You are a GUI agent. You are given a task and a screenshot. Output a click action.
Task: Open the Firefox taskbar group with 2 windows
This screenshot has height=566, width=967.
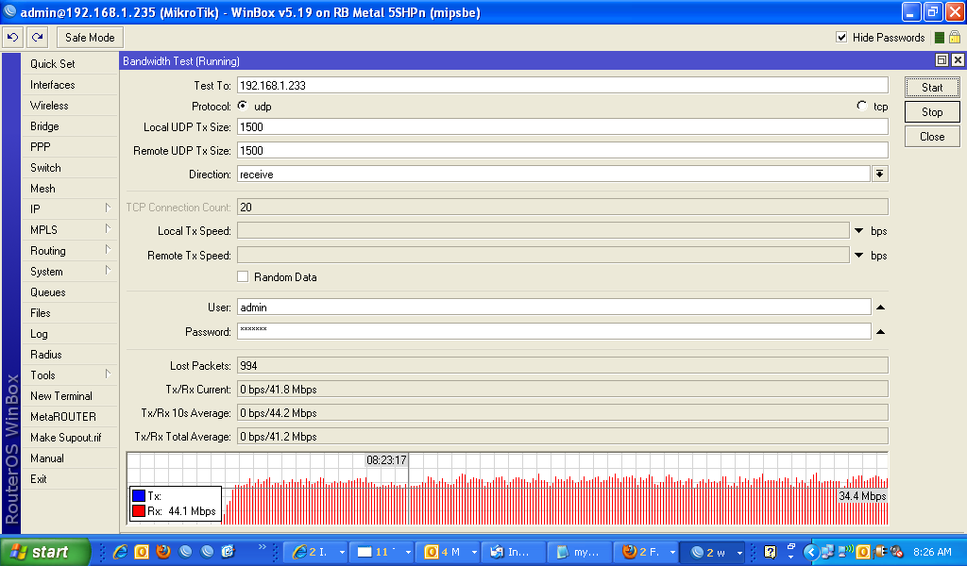[x=646, y=552]
